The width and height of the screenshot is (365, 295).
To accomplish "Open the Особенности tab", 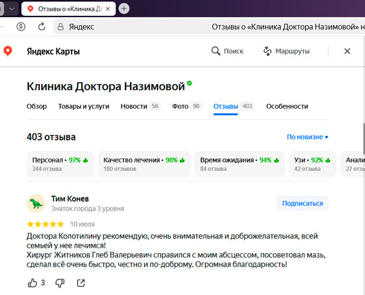I will pos(287,106).
